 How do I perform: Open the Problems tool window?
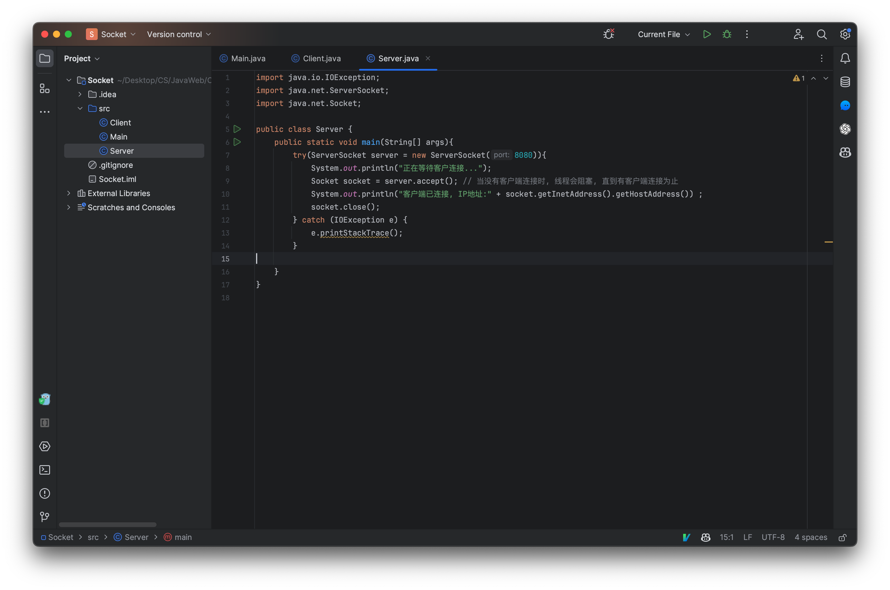45,493
